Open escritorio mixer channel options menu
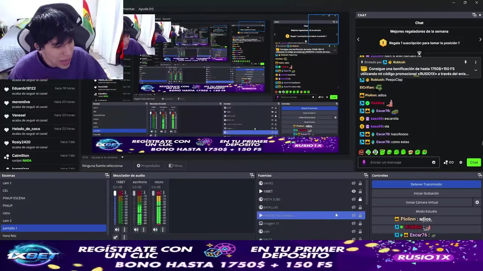 143,230
